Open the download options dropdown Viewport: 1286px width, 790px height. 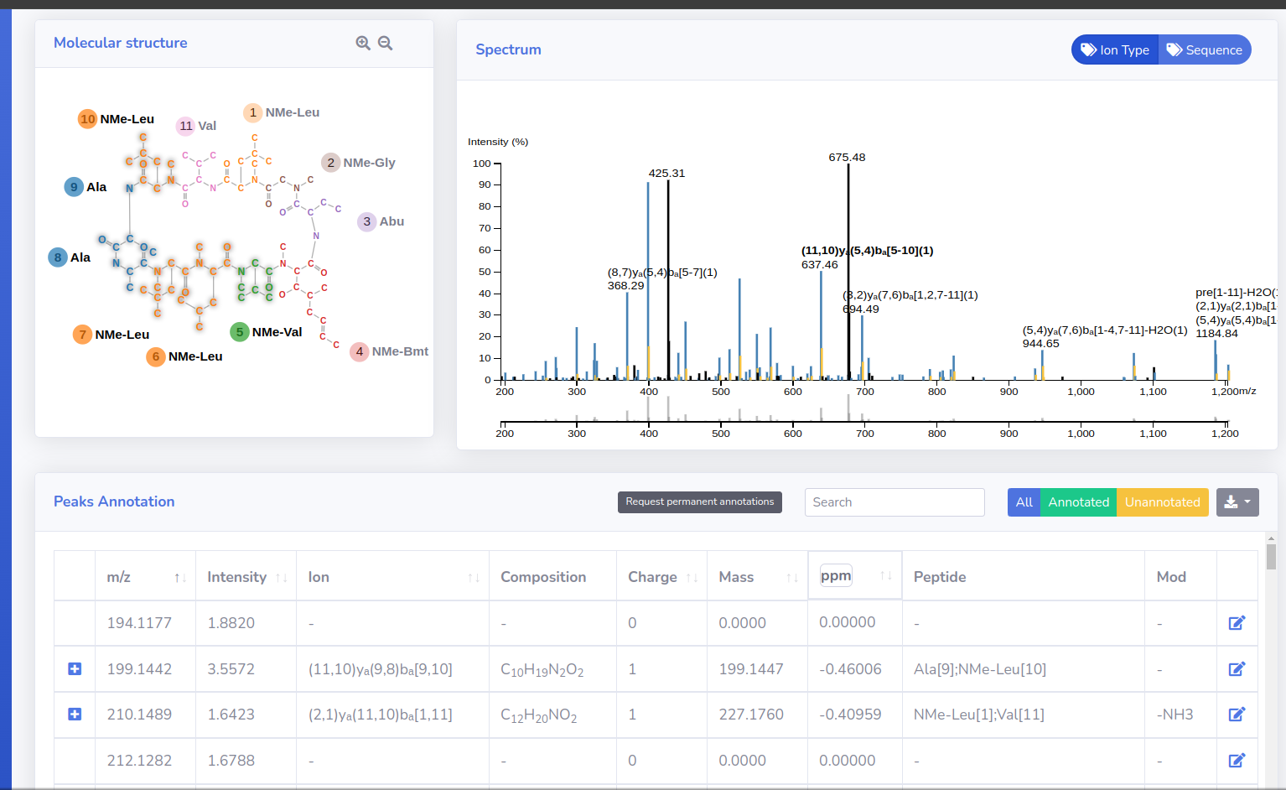click(1237, 502)
